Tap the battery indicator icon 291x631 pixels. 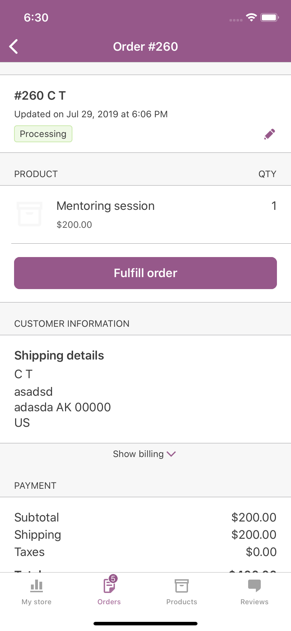(270, 17)
